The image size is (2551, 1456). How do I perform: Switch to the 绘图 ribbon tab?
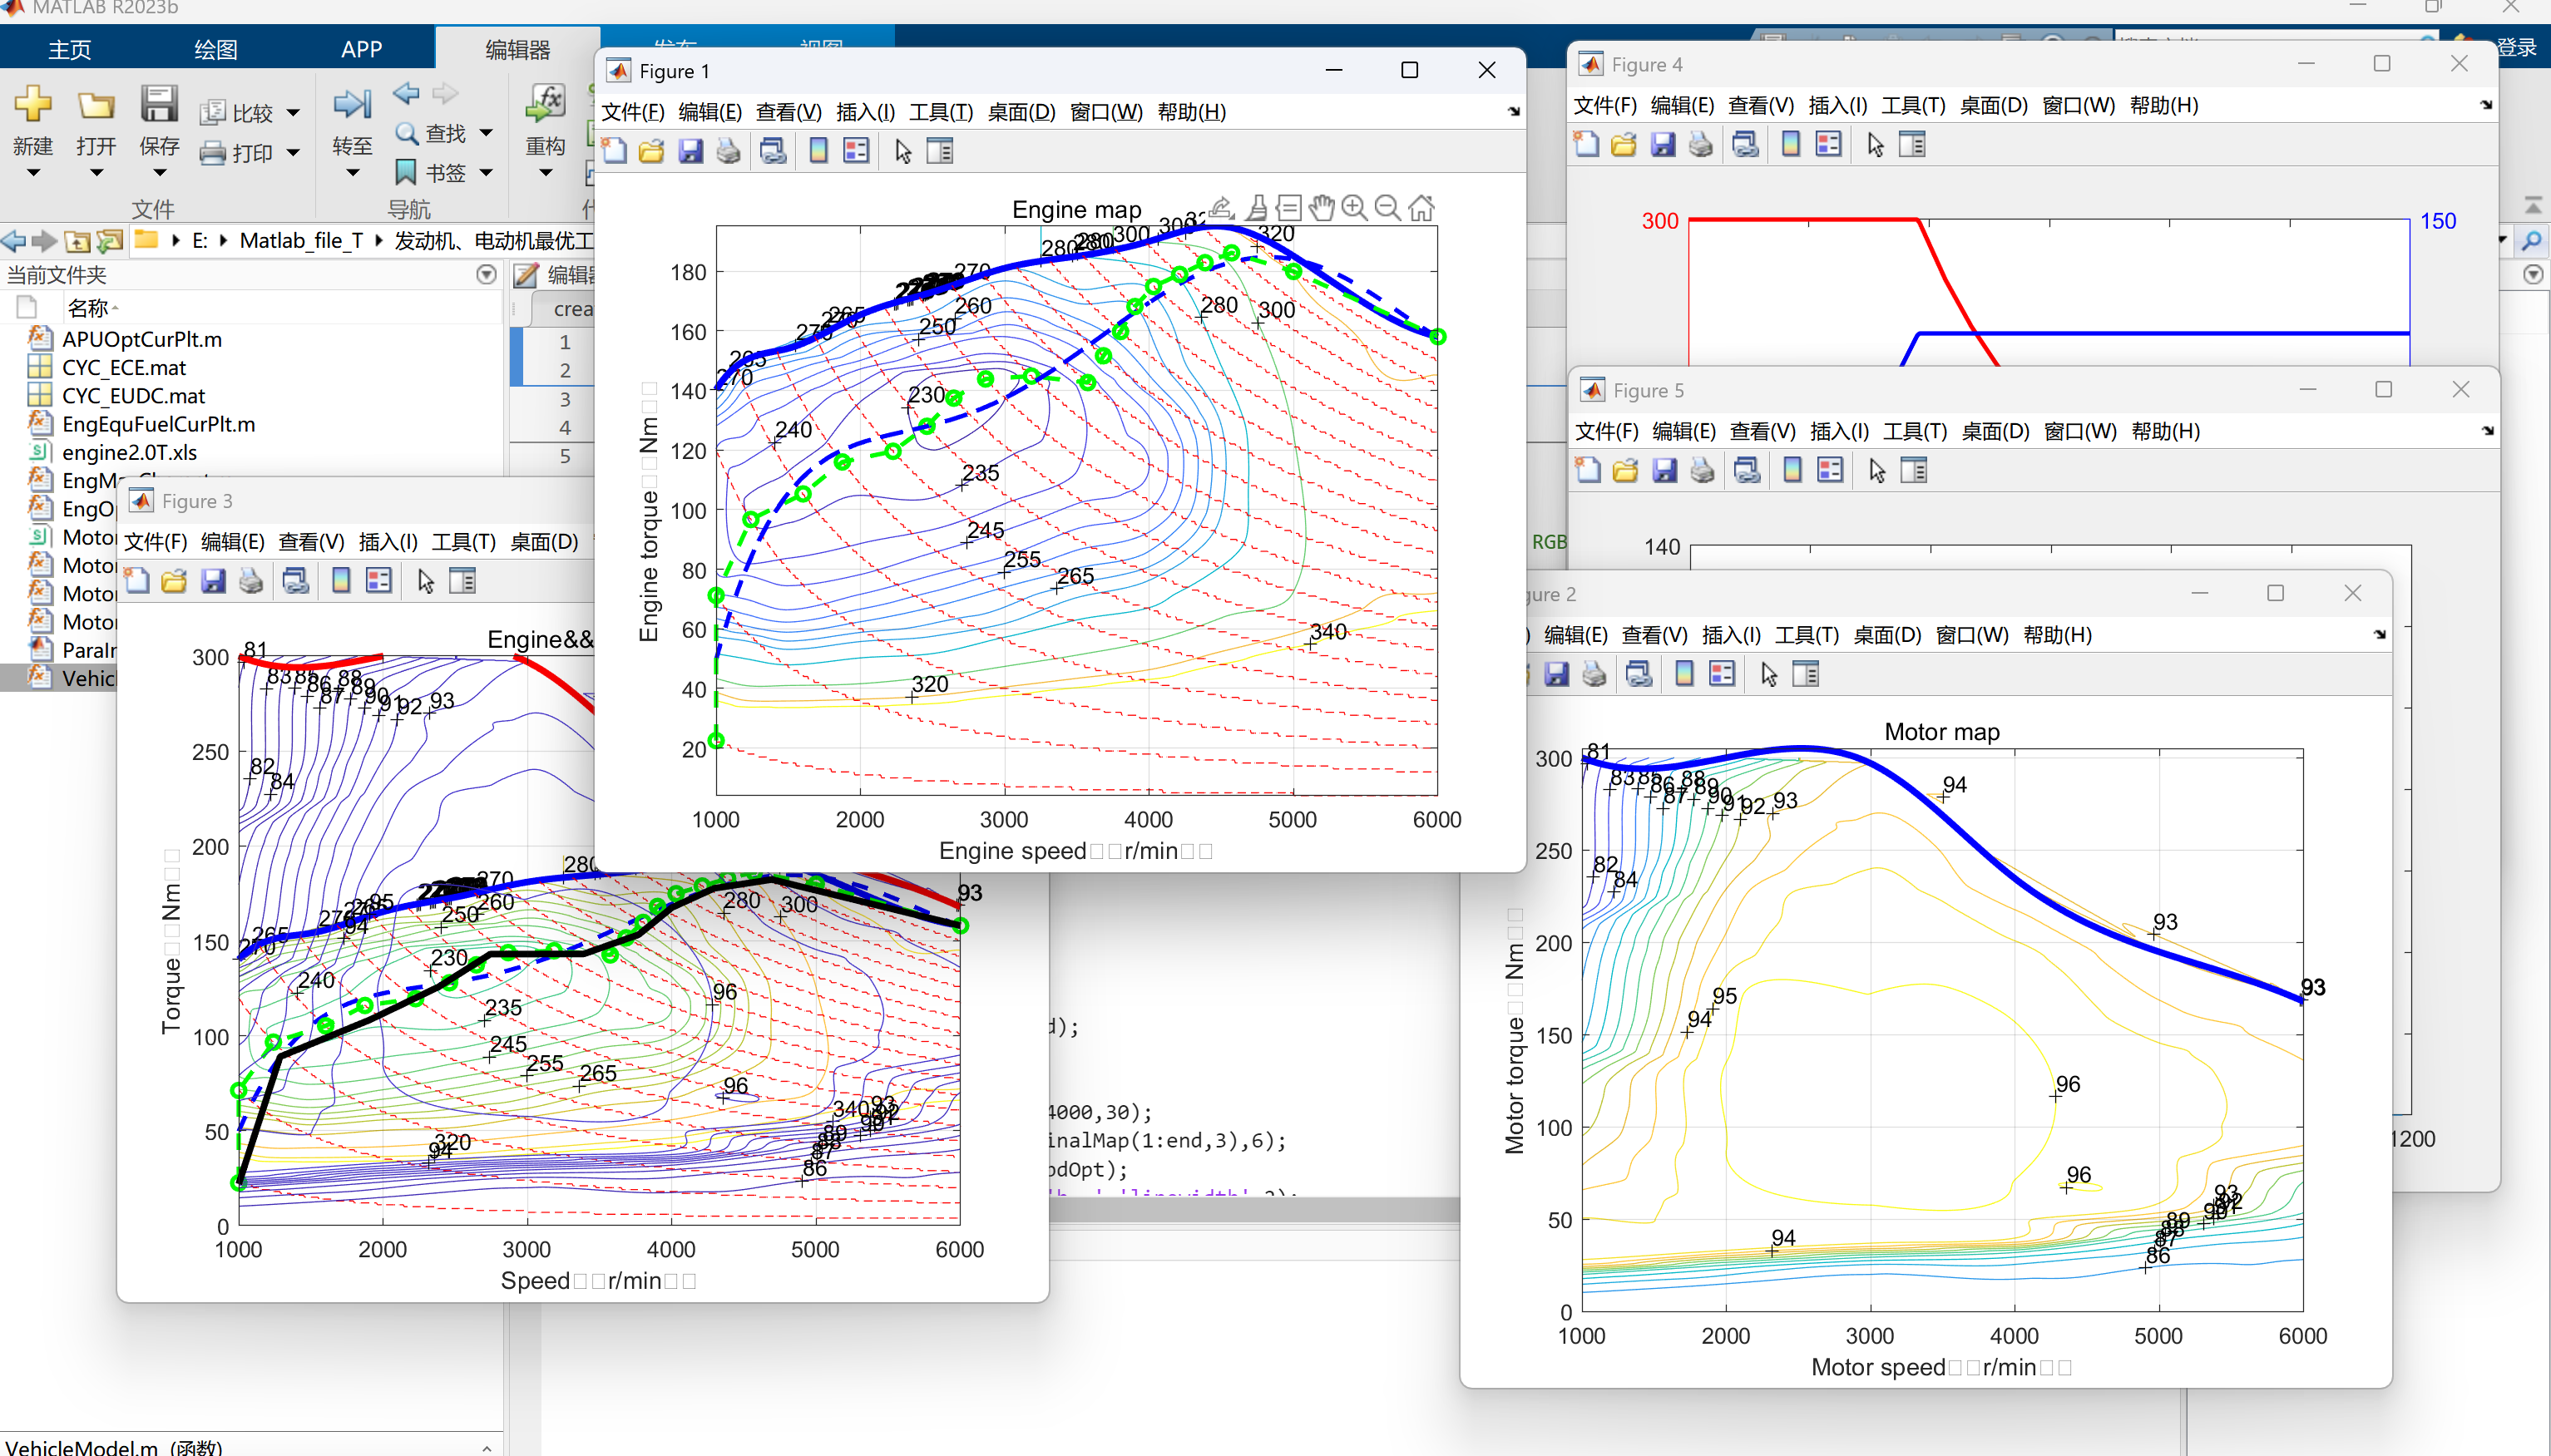215,49
